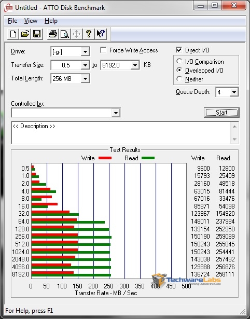Select the context help arrow icon
The width and height of the screenshot is (250, 319).
tap(101, 34)
